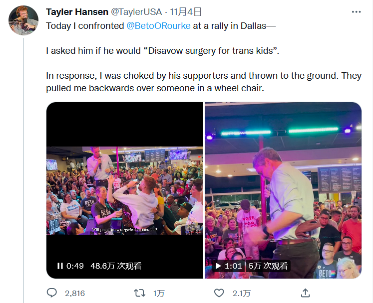Image resolution: width=373 pixels, height=303 pixels.
Task: Click the 5万 次观看 label on right video
Action: [268, 266]
